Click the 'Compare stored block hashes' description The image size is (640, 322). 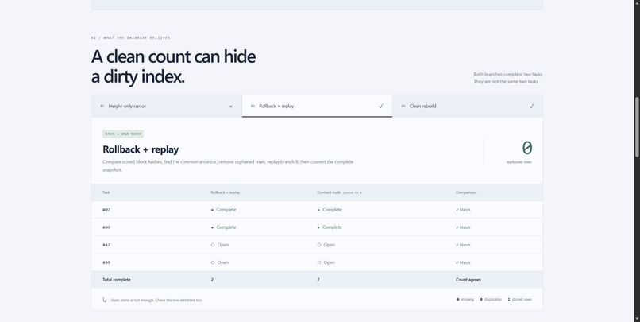pos(228,166)
